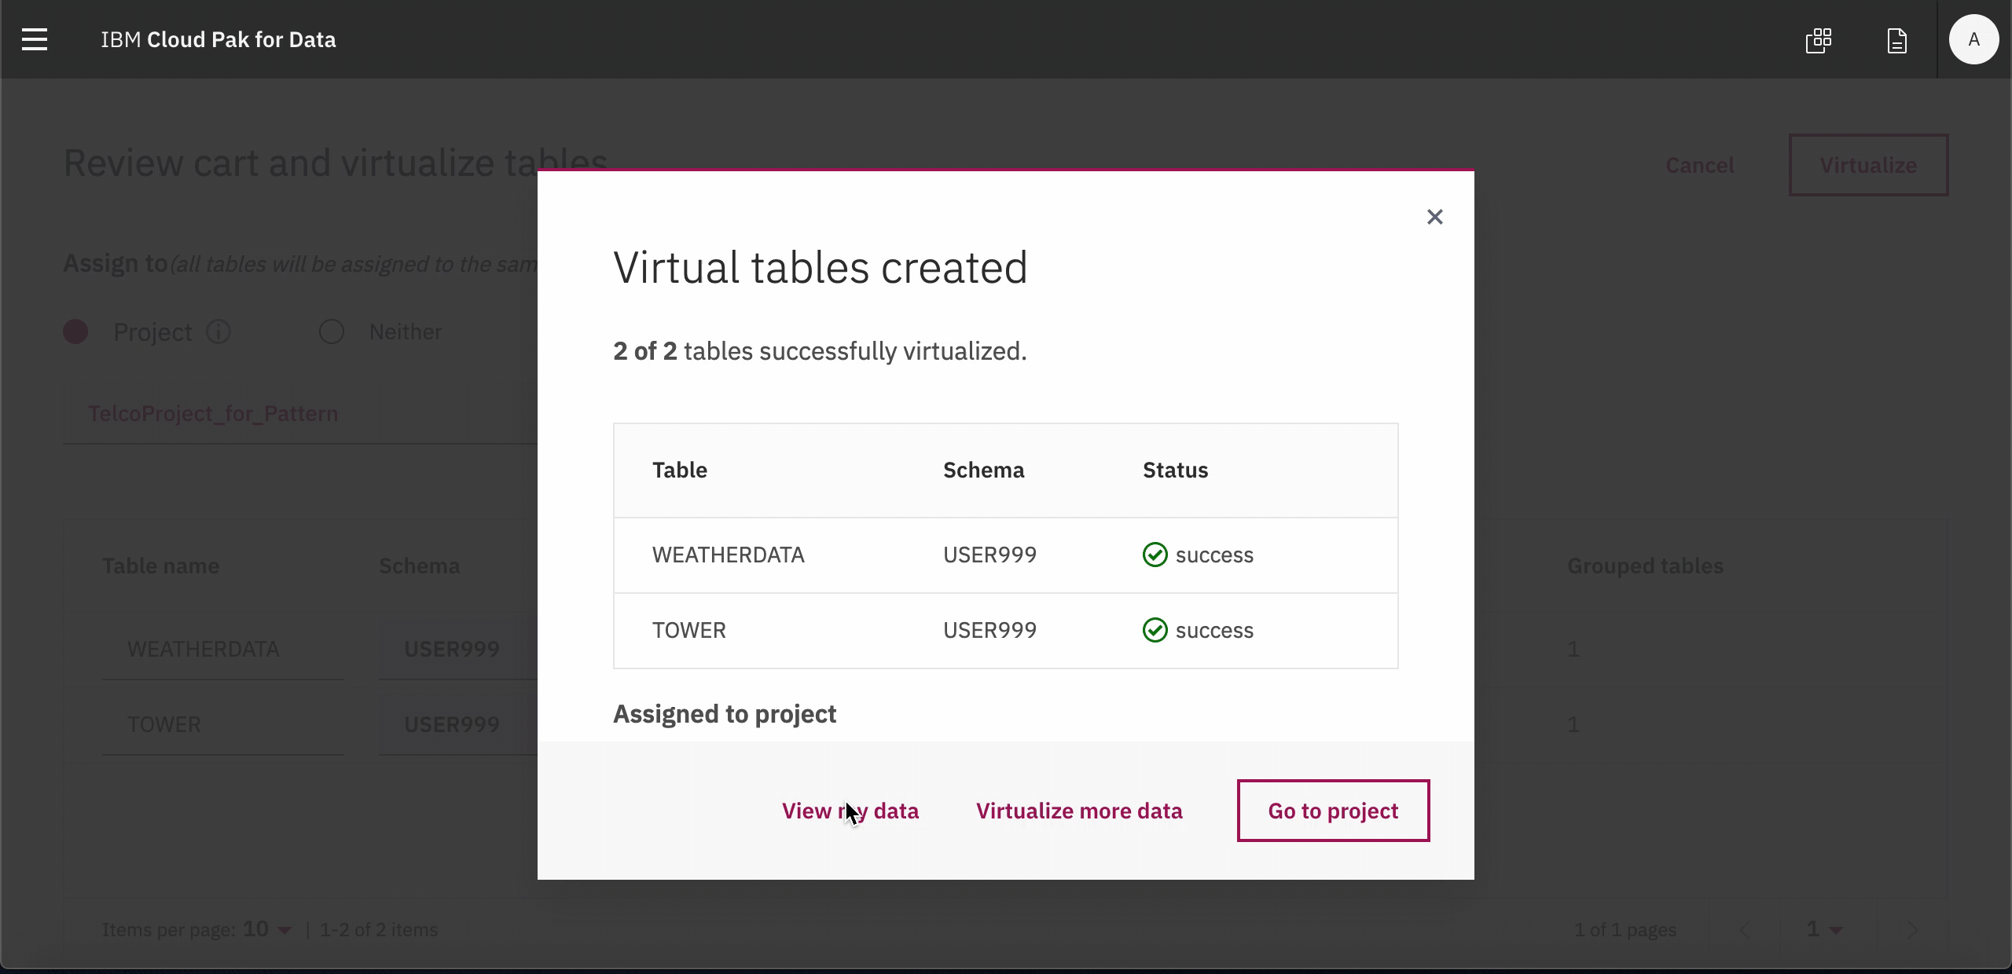Open the user avatar A menu
2012x974 pixels.
(x=1973, y=39)
